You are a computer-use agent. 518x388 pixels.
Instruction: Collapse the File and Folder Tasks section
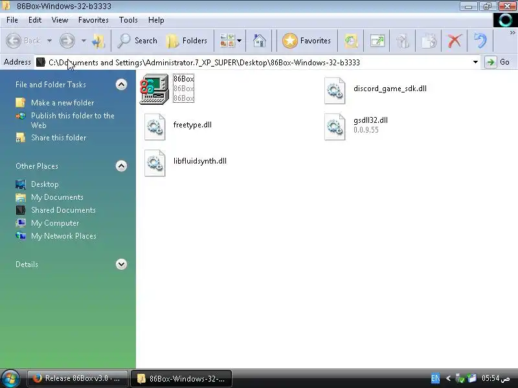click(121, 85)
